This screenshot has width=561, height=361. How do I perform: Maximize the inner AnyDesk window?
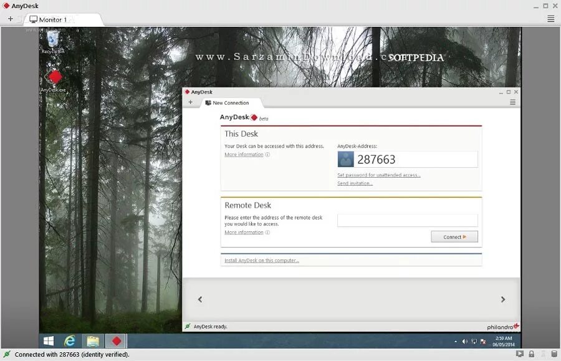tap(509, 92)
